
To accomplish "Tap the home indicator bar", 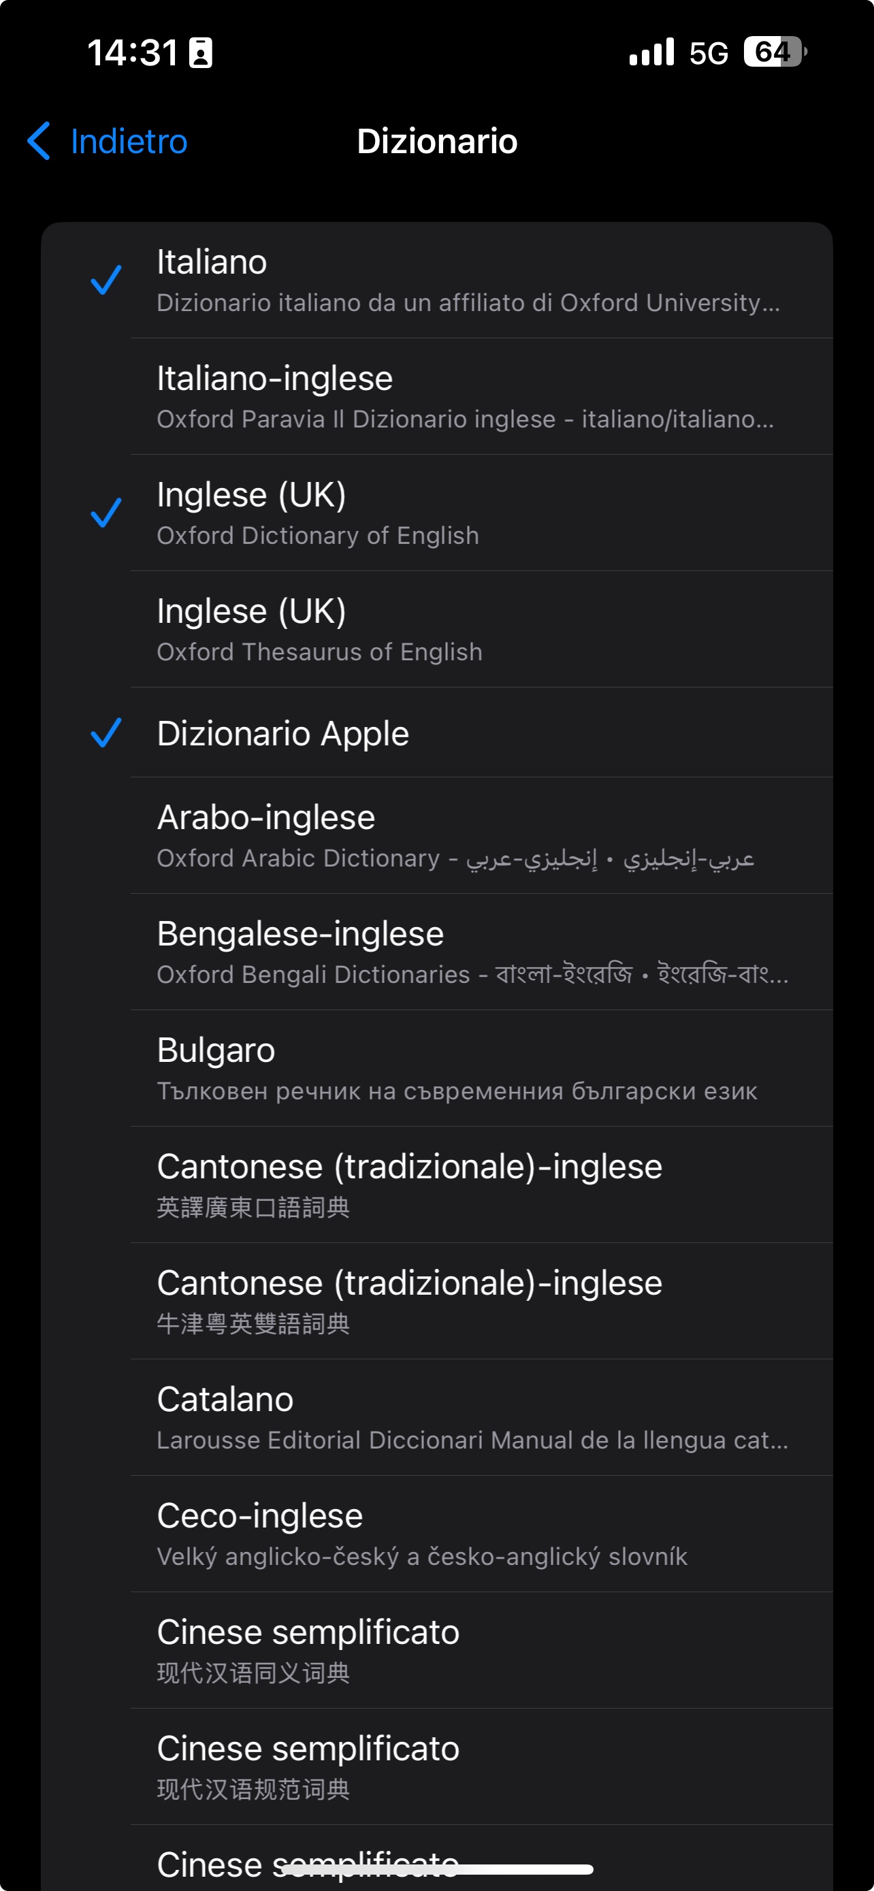I will tap(438, 1869).
